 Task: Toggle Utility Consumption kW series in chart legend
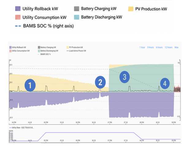[19, 51]
